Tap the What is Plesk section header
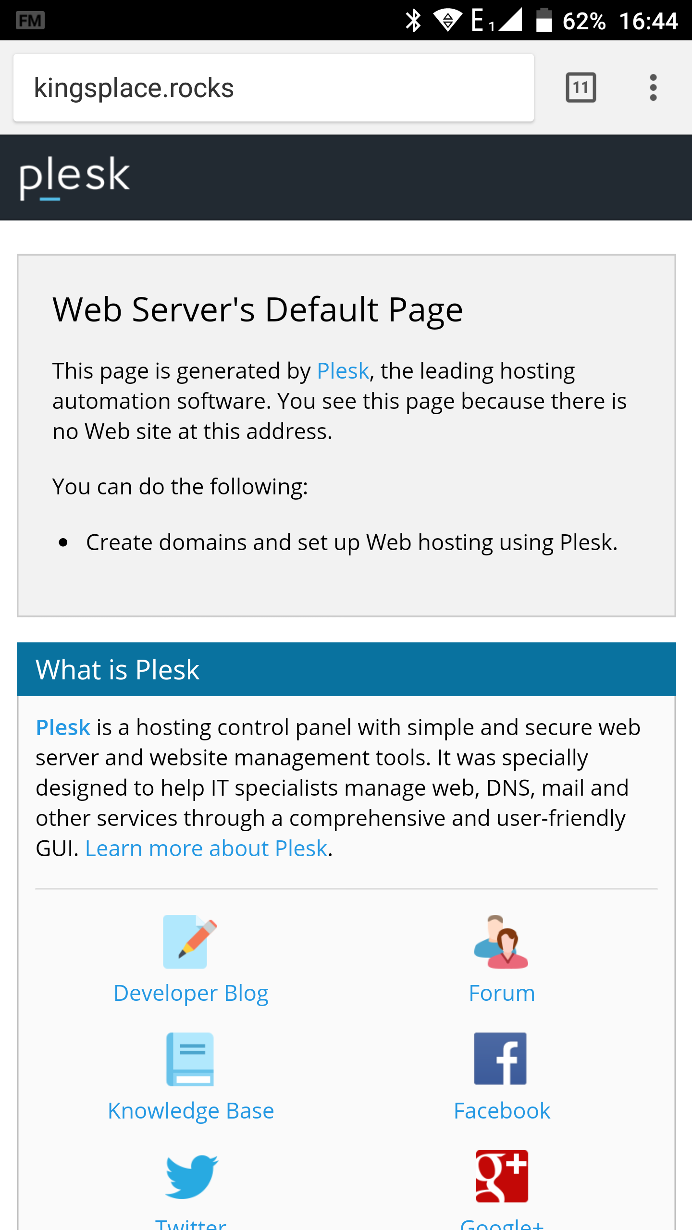 [346, 669]
